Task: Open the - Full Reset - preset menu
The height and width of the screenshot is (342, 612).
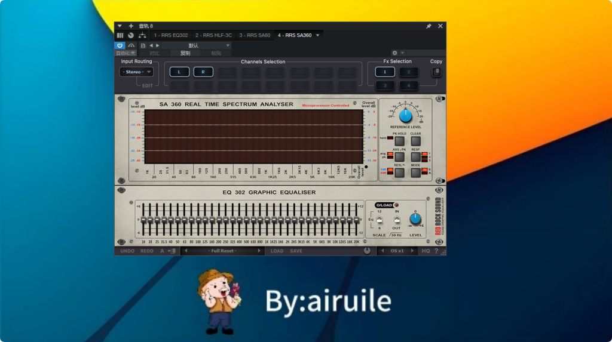Action: [x=222, y=251]
